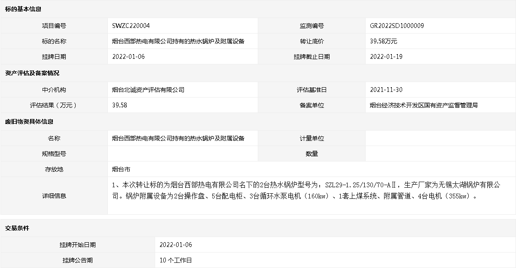Click the section header 废旧物资具体信息
Viewport: 516px width, 268px height.
(29, 122)
